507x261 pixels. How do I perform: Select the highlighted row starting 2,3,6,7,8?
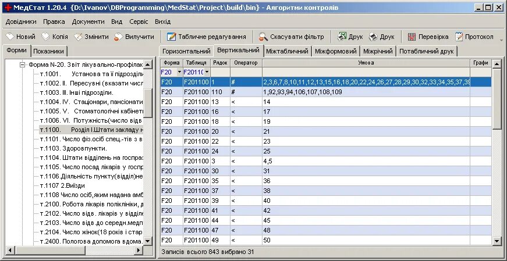(326, 82)
